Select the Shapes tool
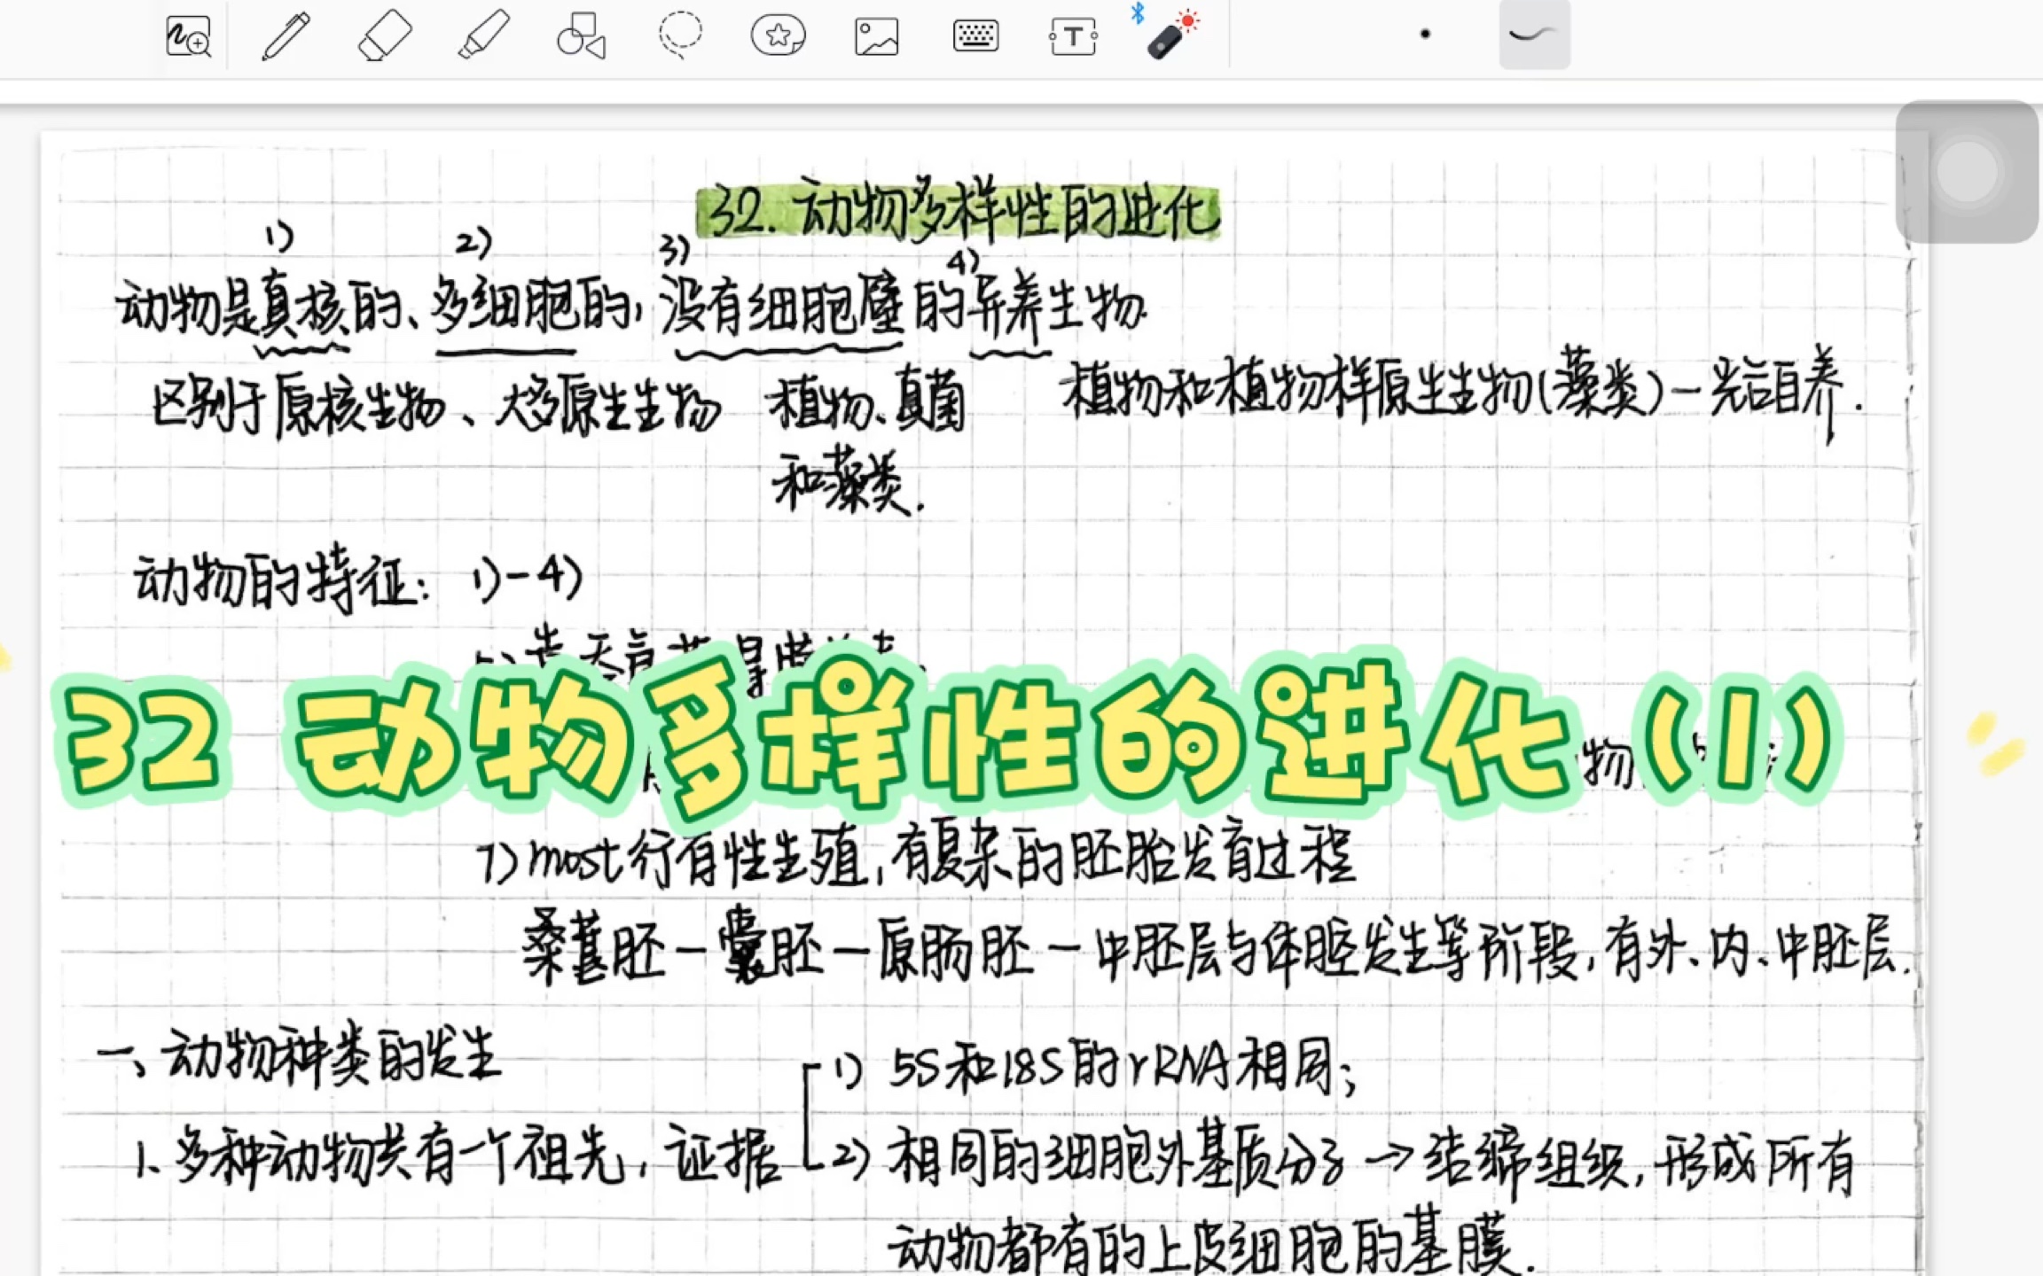This screenshot has height=1276, width=2043. pyautogui.click(x=581, y=36)
